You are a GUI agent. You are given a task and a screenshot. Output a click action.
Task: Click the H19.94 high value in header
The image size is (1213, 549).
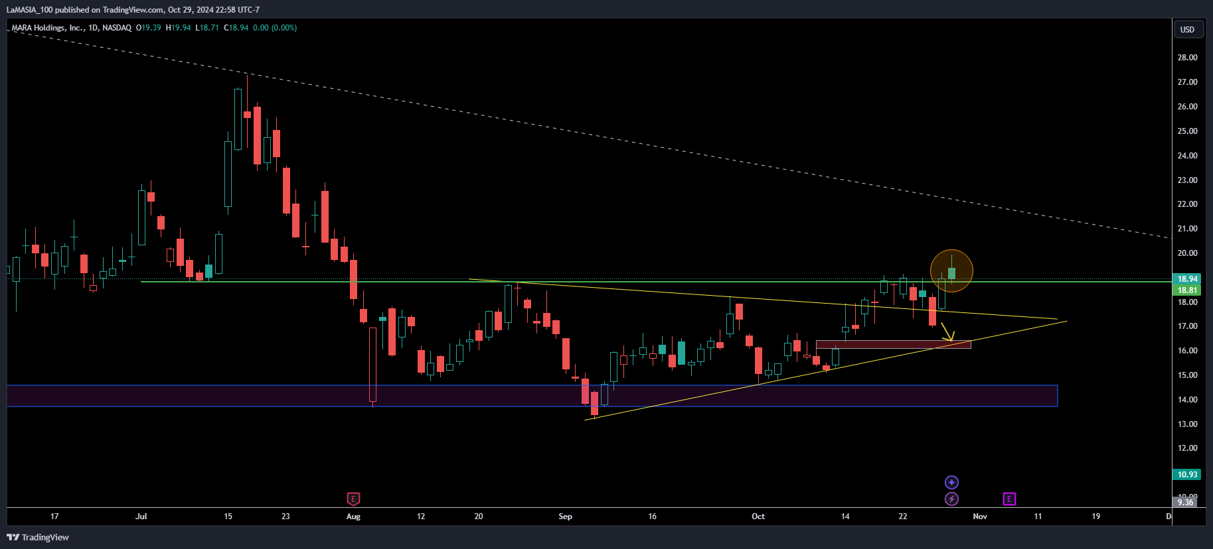point(178,28)
